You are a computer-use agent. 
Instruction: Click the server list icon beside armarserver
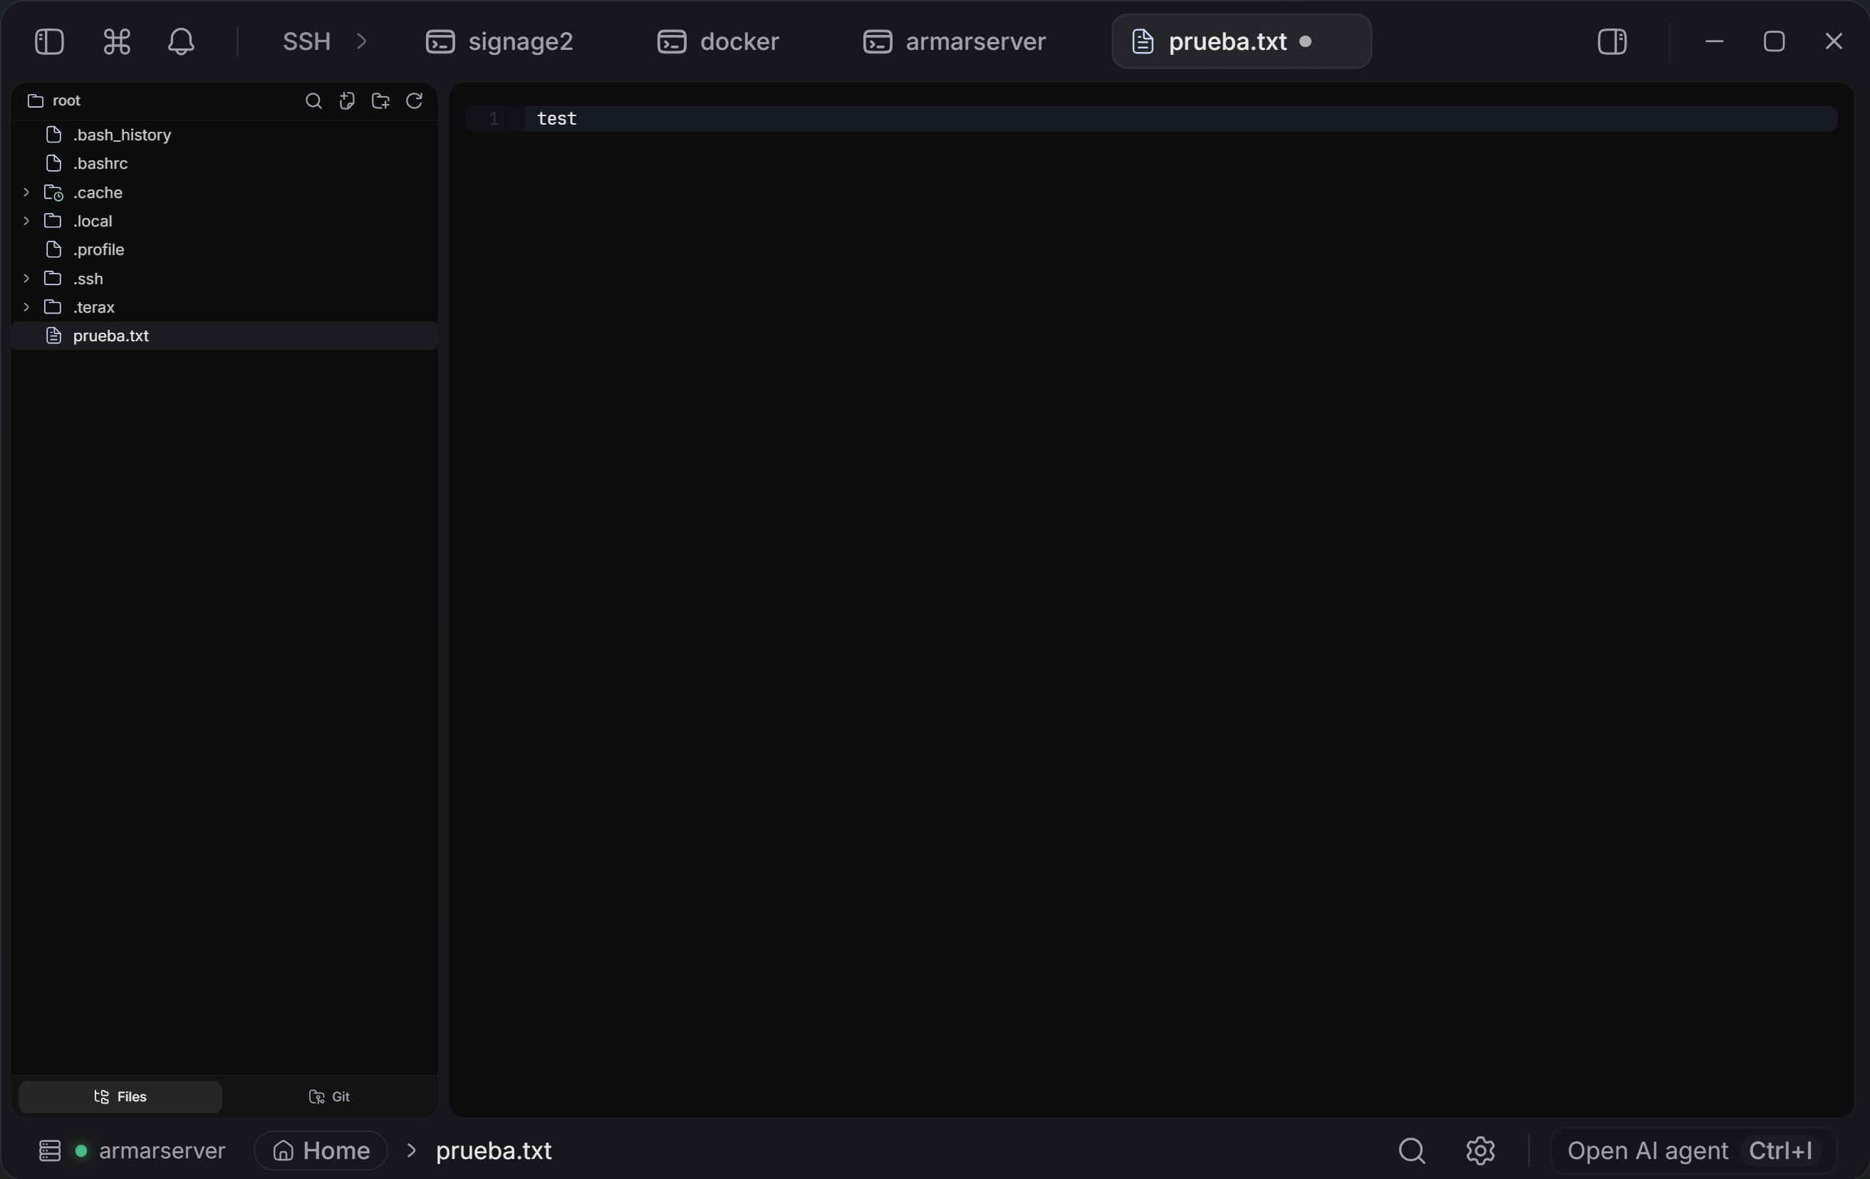tap(50, 1151)
